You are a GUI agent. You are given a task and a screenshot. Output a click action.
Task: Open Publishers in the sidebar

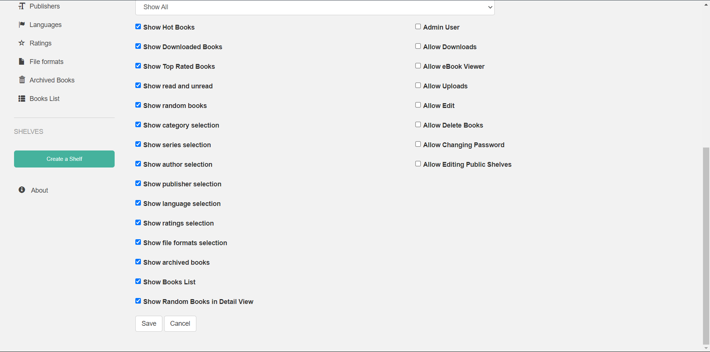pyautogui.click(x=45, y=6)
